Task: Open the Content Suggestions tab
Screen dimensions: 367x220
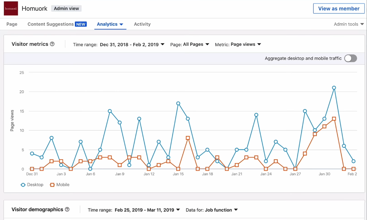Action: tap(51, 24)
